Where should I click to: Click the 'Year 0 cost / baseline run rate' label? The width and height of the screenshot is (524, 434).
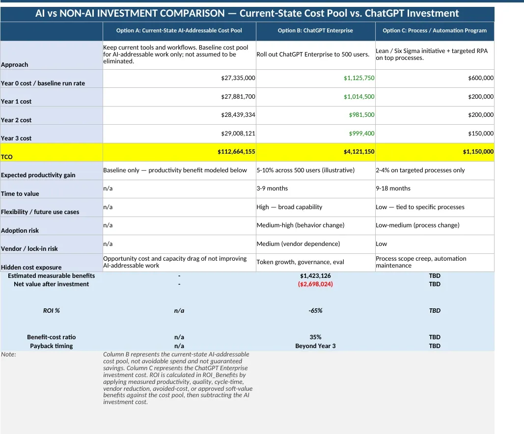click(x=52, y=79)
